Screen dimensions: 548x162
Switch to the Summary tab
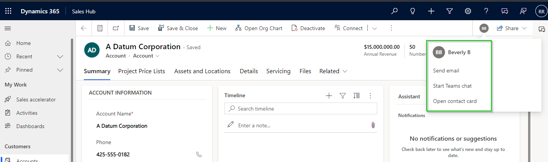point(97,71)
